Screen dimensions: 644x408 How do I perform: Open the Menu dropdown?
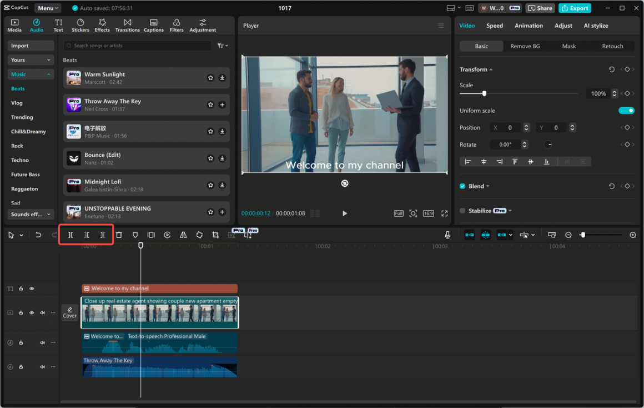click(48, 8)
